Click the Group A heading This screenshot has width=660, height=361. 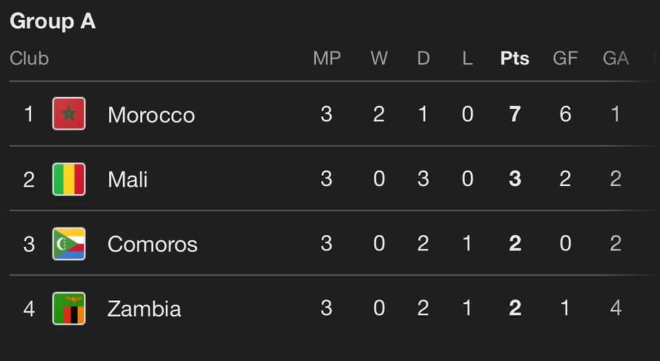point(53,21)
